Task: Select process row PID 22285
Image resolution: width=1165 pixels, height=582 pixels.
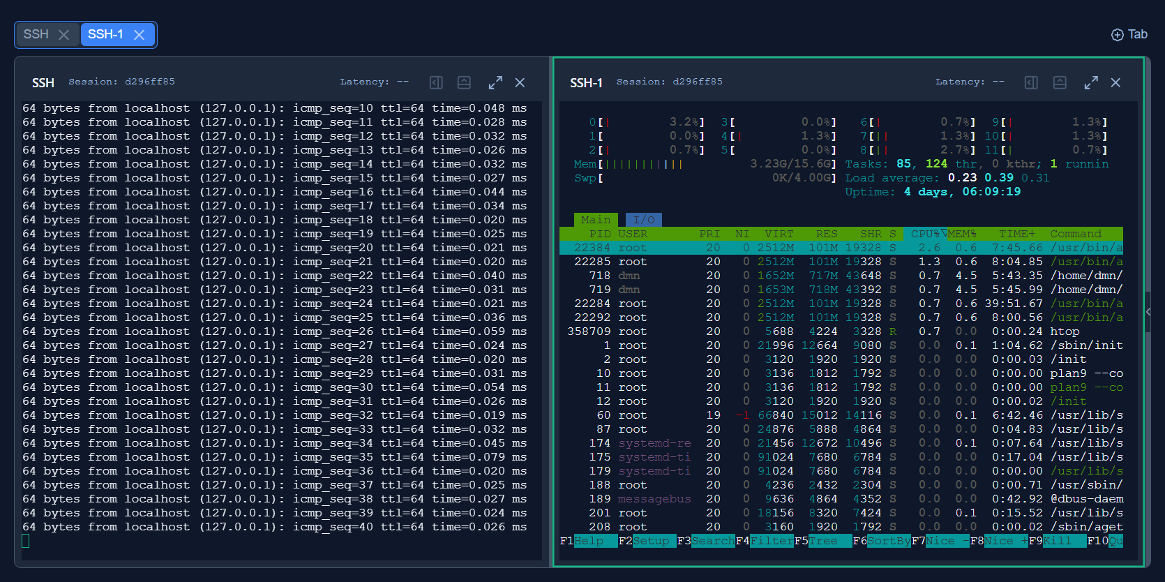Action: tap(841, 262)
